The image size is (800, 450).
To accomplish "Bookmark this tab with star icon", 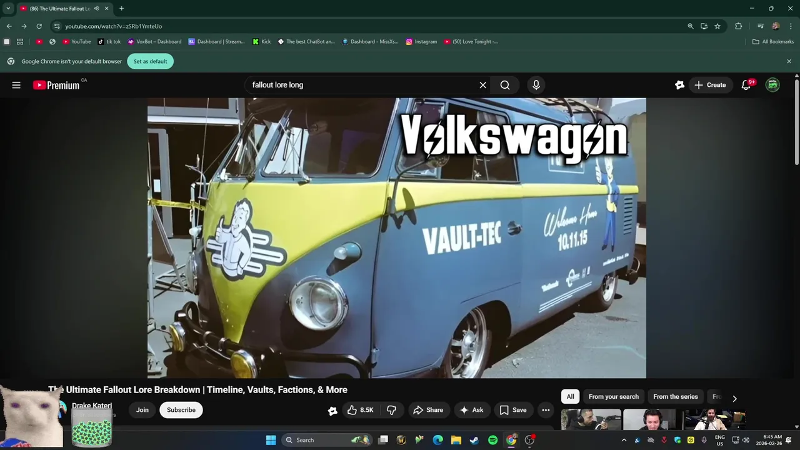I will pyautogui.click(x=717, y=26).
